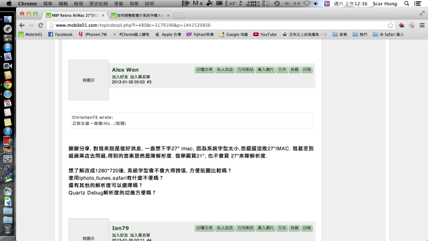
Task: Enter fullscreen with the window's arrows icon
Action: tap(422, 13)
